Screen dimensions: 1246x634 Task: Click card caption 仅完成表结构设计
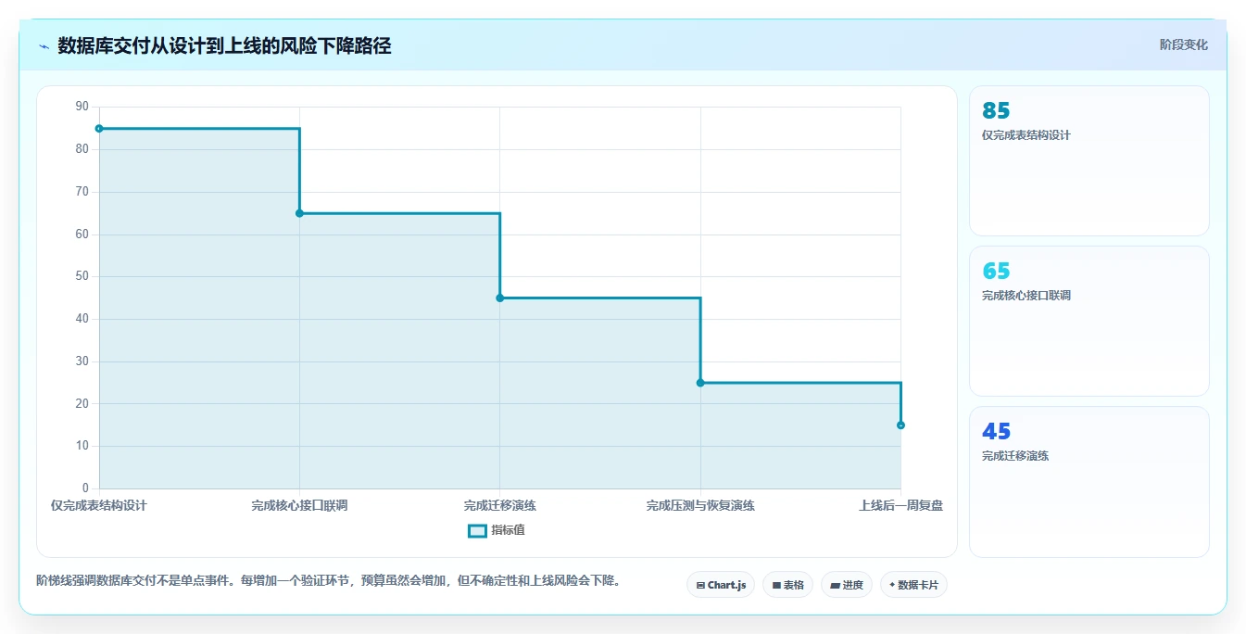point(1026,135)
